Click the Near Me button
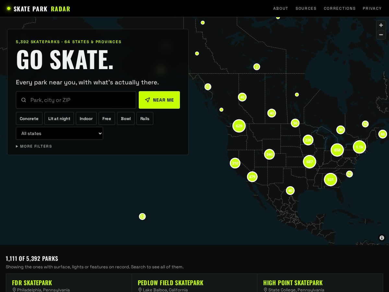 coord(159,100)
